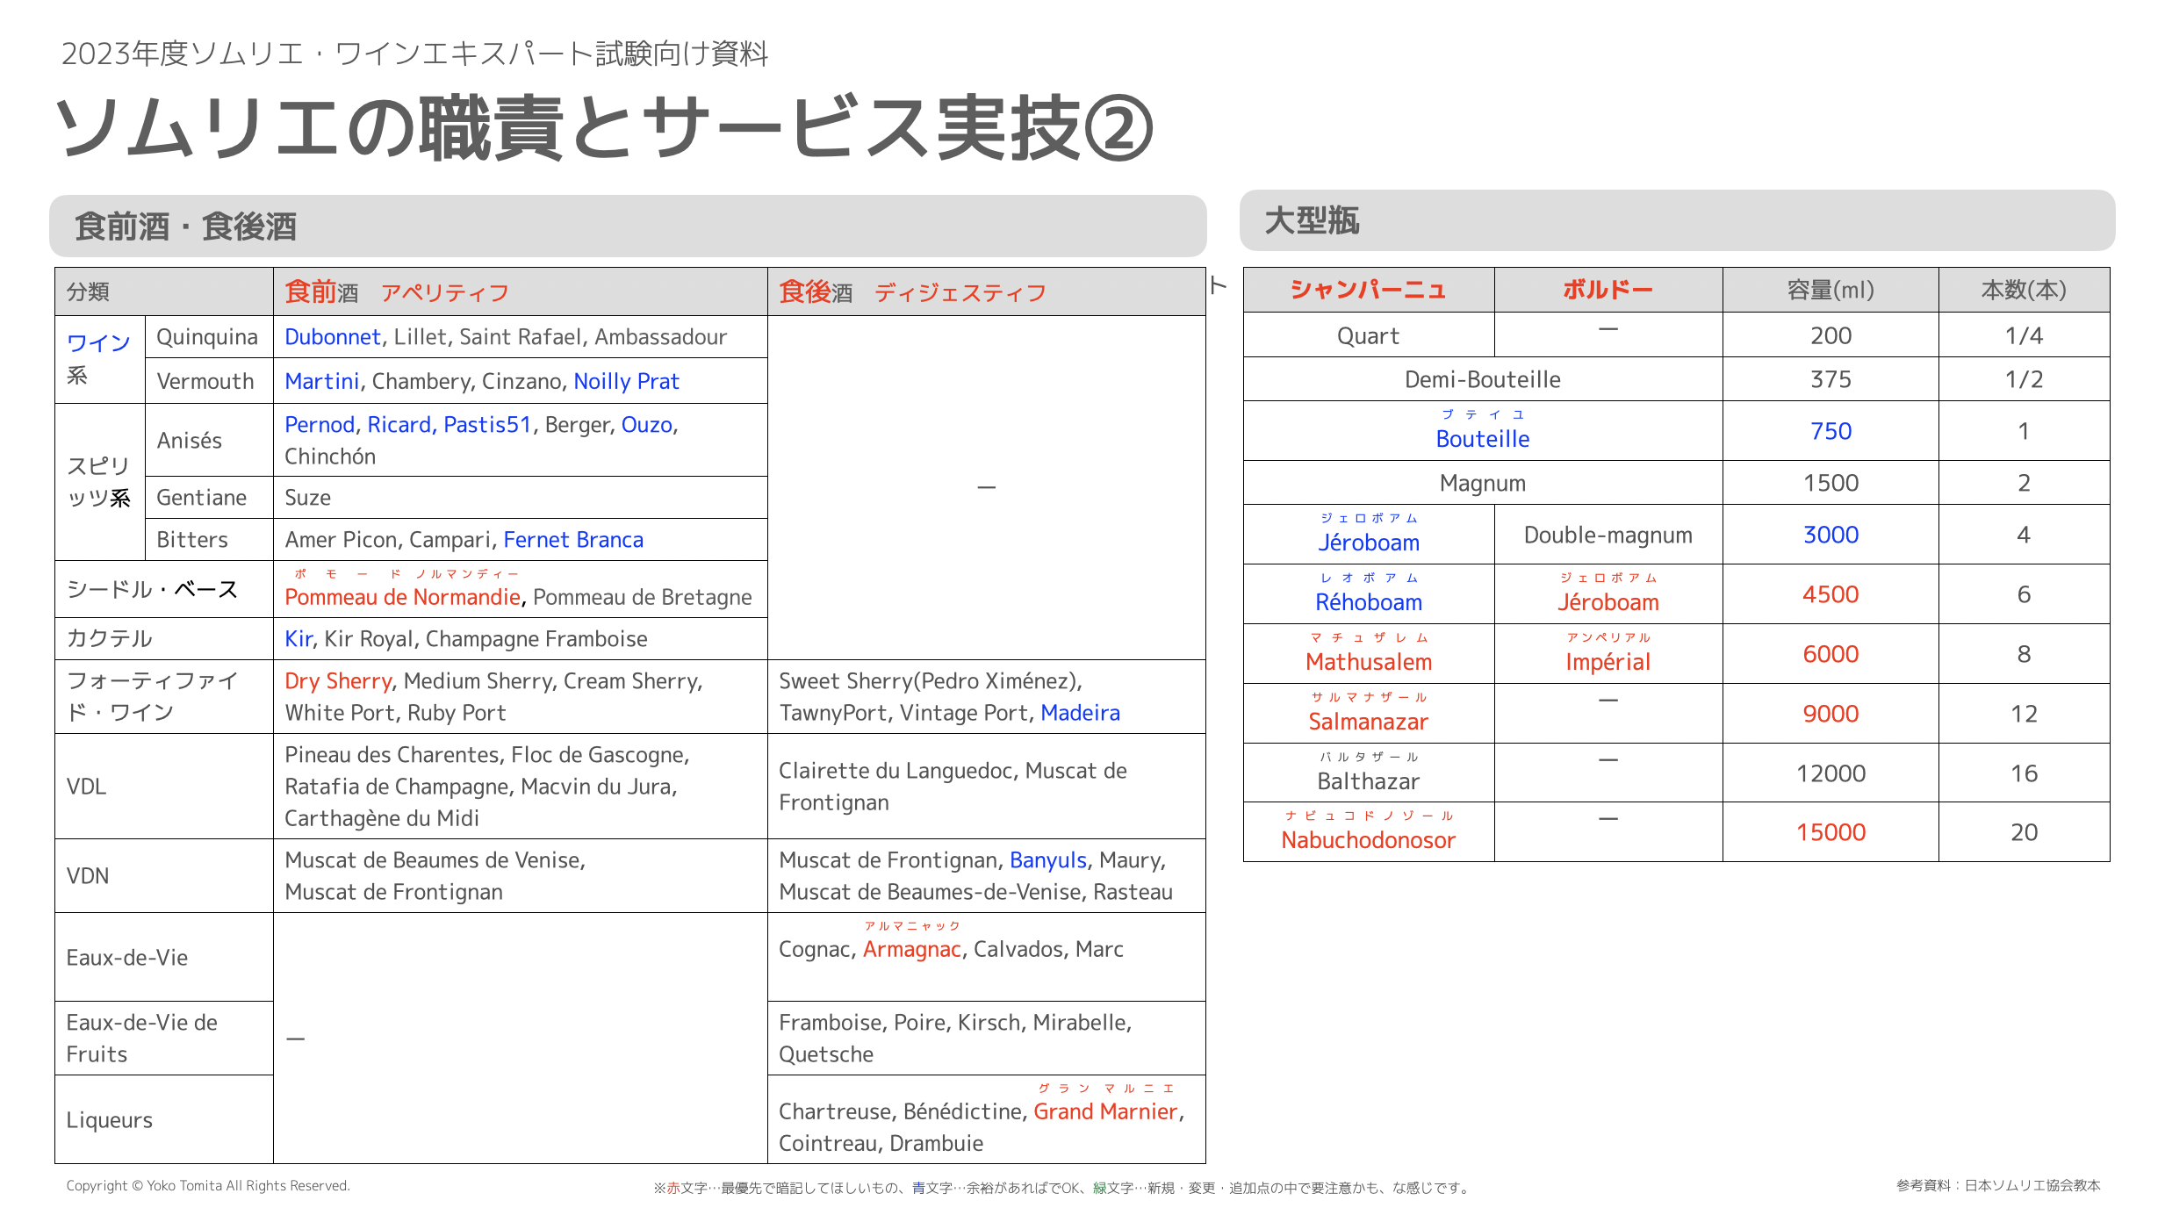
Task: Click the Liqueurs row label
Action: click(164, 1119)
